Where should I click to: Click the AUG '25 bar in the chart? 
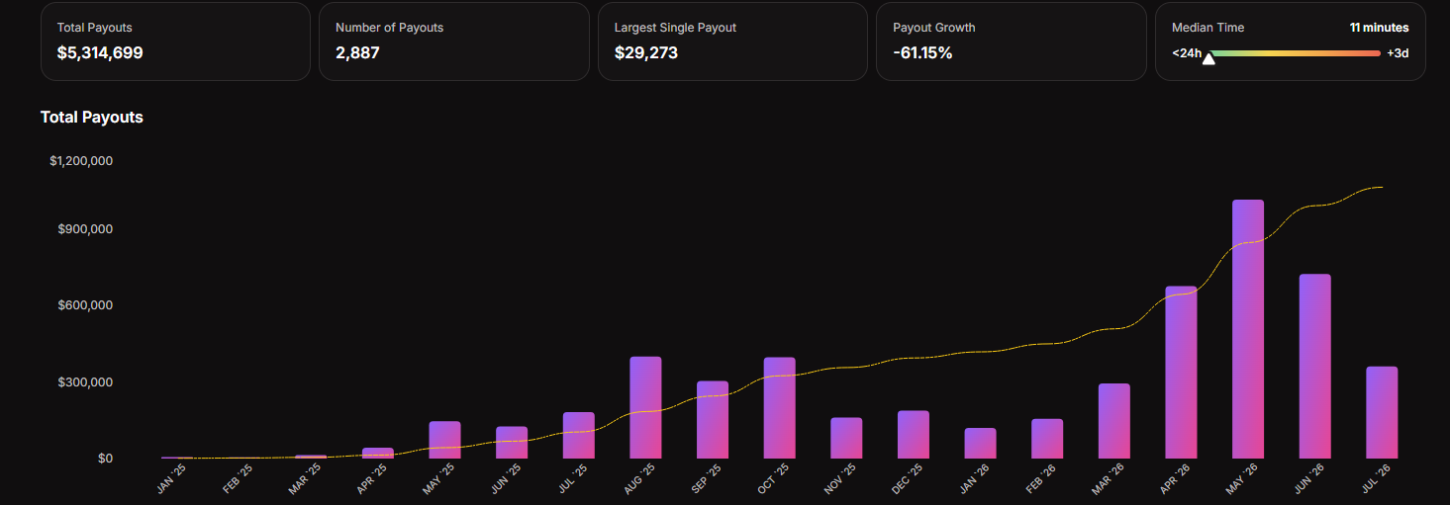(645, 408)
